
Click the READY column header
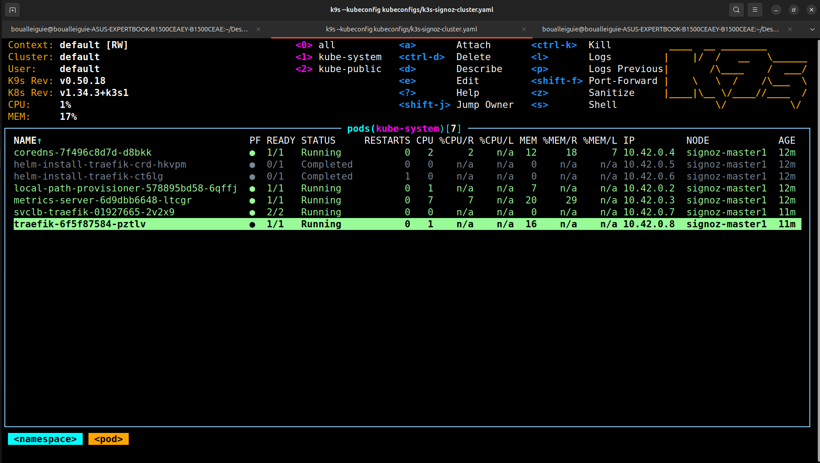click(281, 141)
